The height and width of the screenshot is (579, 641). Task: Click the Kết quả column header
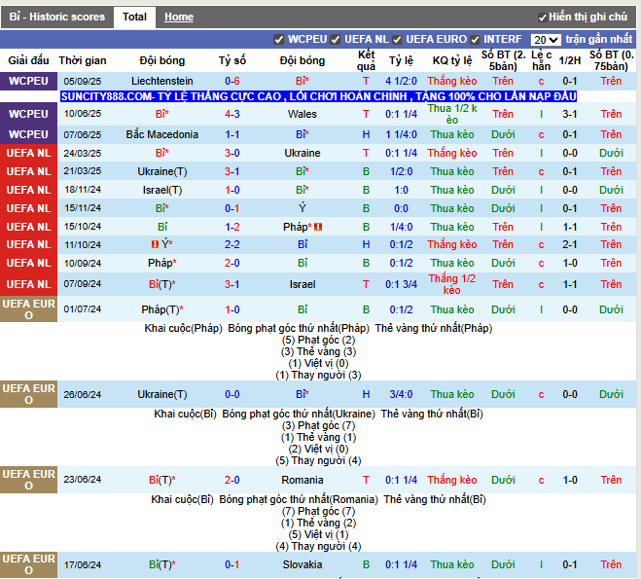click(x=366, y=60)
